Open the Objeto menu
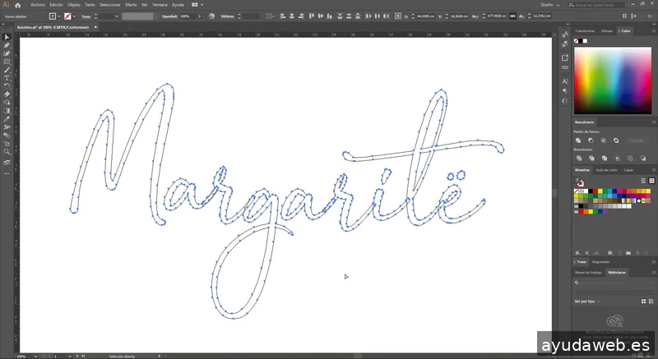 (74, 5)
